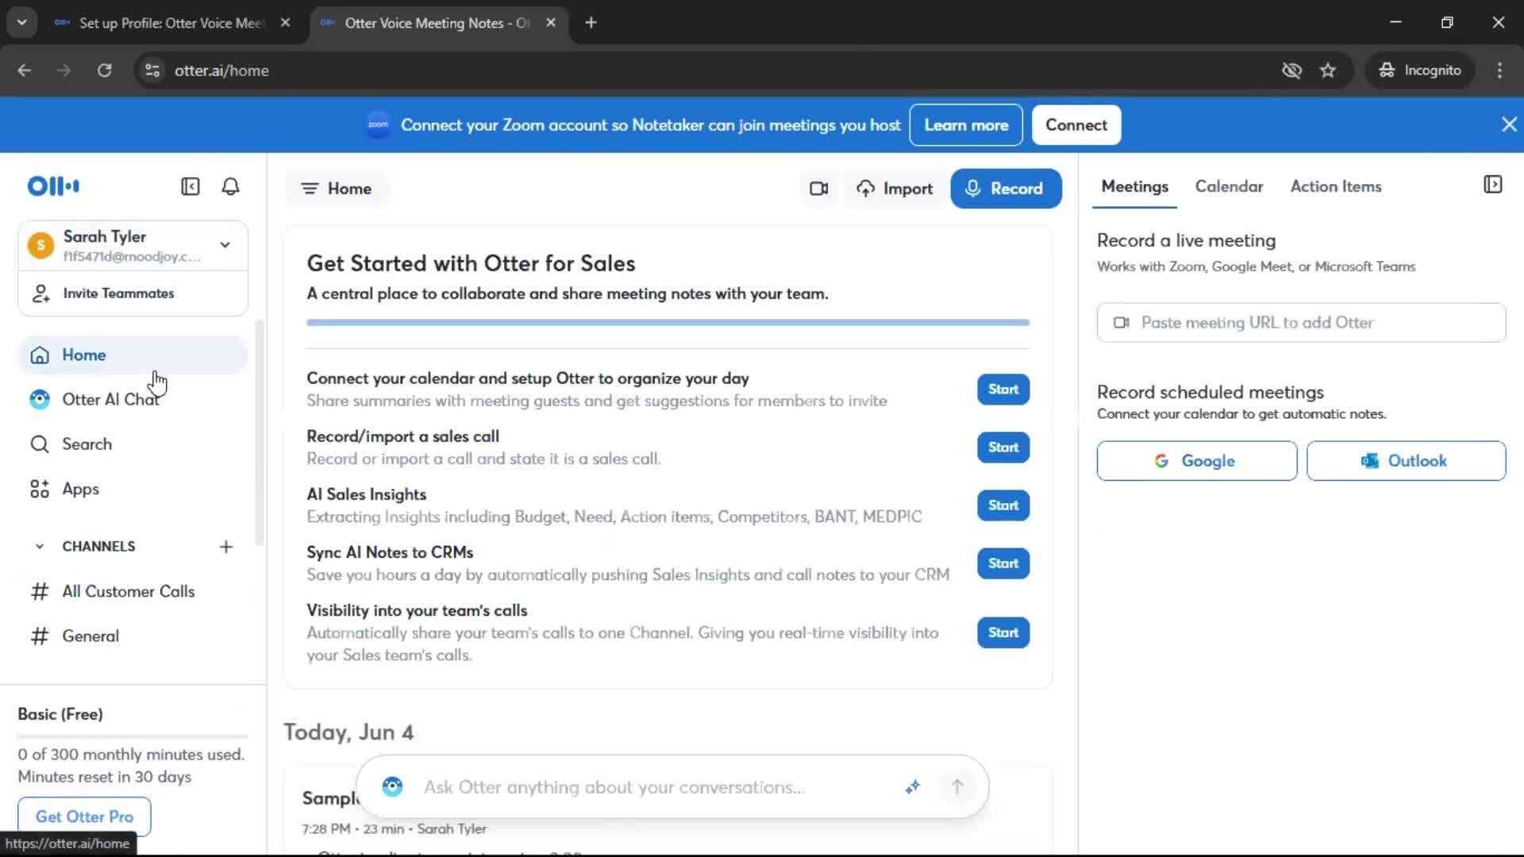Click Invite Teammates
1524x857 pixels.
pyautogui.click(x=133, y=294)
